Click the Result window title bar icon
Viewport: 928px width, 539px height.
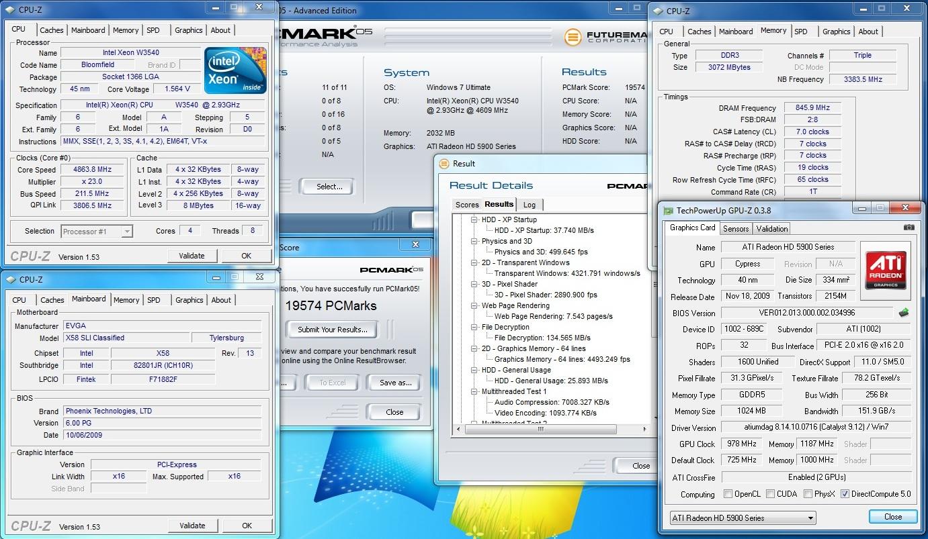pyautogui.click(x=444, y=163)
